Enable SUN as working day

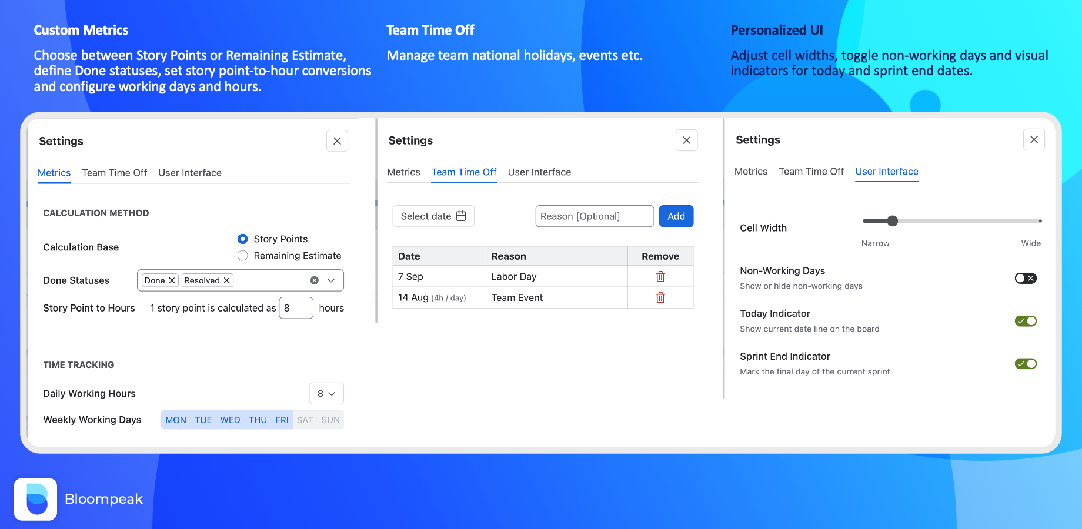click(330, 420)
